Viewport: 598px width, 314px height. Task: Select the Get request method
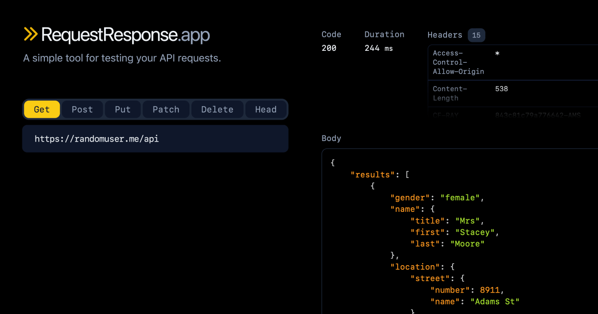42,110
